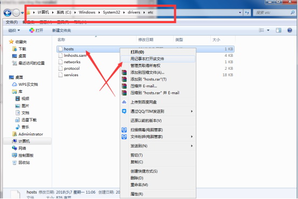The height and width of the screenshot is (199, 298).
Task: Open the recent locations dropdown arrow
Action: pyautogui.click(x=22, y=13)
